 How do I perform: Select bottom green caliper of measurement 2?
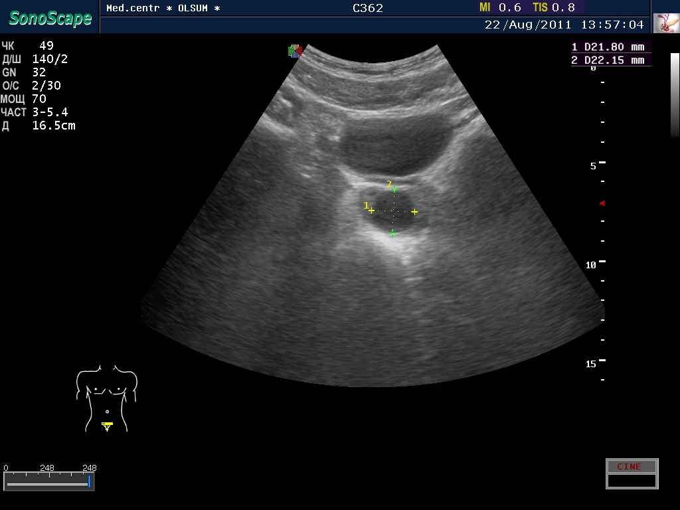(392, 233)
